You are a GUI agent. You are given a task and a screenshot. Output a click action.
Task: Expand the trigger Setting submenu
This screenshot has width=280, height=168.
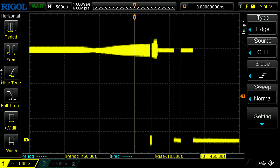click(x=262, y=118)
